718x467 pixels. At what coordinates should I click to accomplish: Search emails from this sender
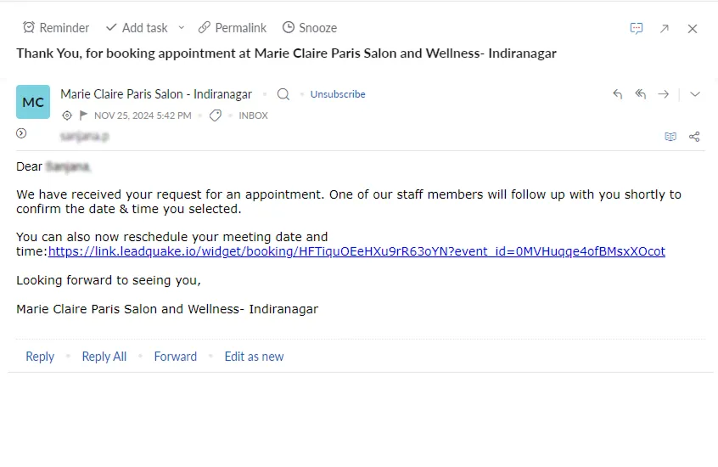point(283,94)
